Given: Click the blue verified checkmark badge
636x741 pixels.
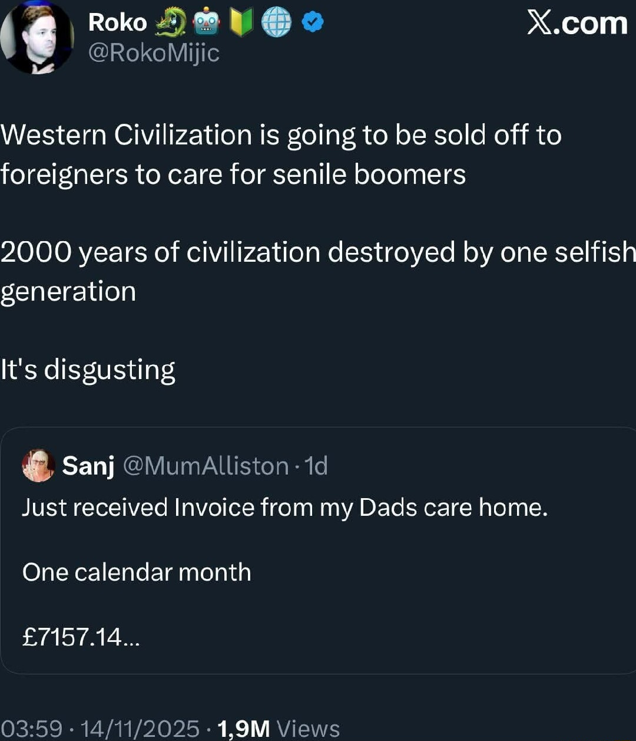Looking at the screenshot, I should coord(312,23).
